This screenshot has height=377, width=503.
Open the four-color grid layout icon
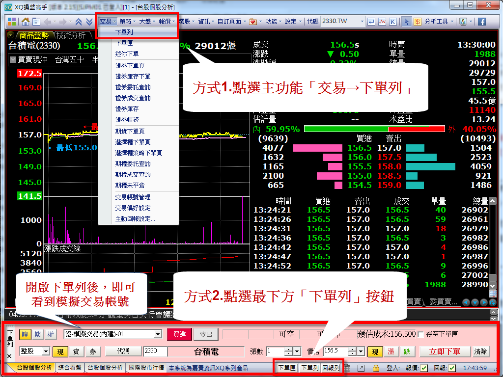[x=12, y=22]
